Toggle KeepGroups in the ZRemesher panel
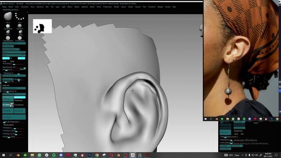This screenshot has height=158, width=281. click(x=238, y=131)
